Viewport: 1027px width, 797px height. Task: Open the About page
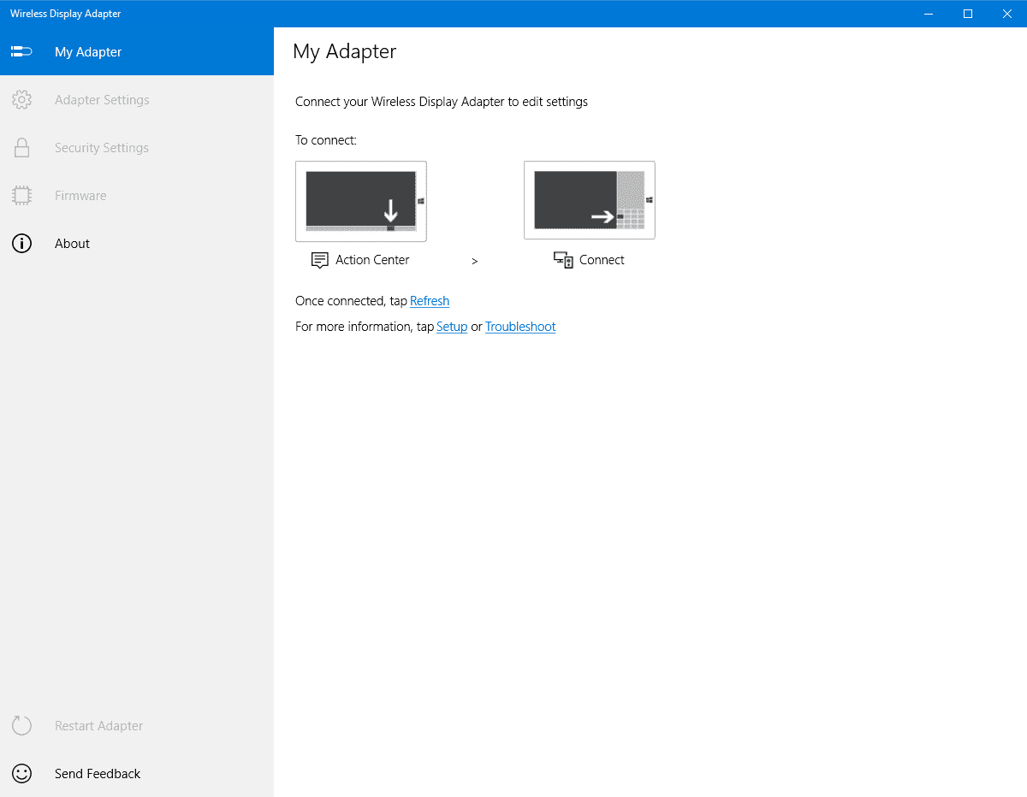coord(72,243)
